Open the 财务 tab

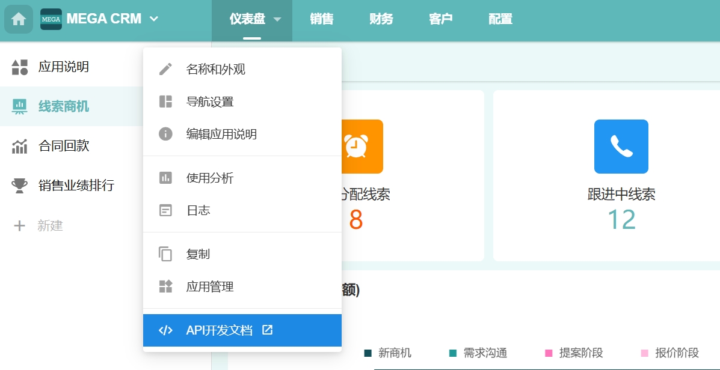(381, 19)
